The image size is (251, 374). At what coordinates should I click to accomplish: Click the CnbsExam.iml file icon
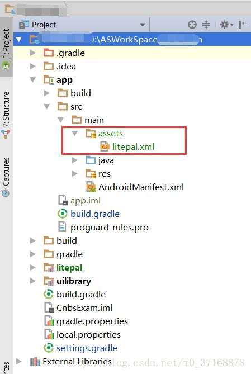tap(49, 307)
